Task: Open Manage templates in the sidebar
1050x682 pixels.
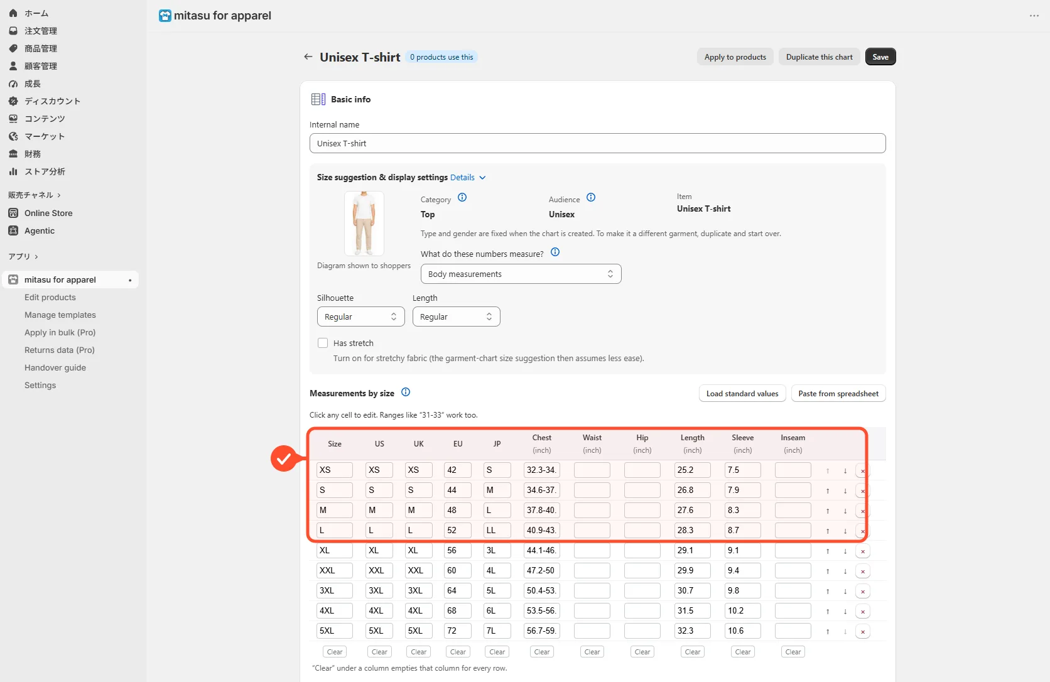Action: (60, 315)
